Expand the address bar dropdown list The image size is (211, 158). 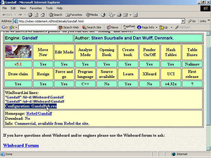point(183,21)
